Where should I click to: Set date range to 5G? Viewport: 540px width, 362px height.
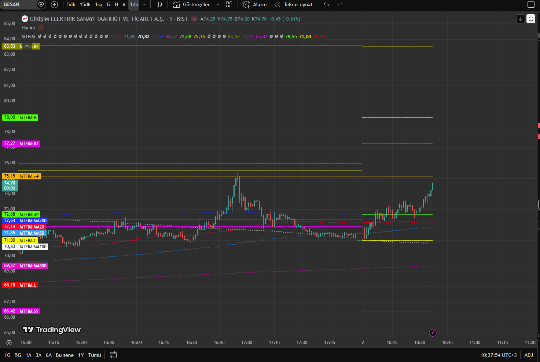click(18, 355)
